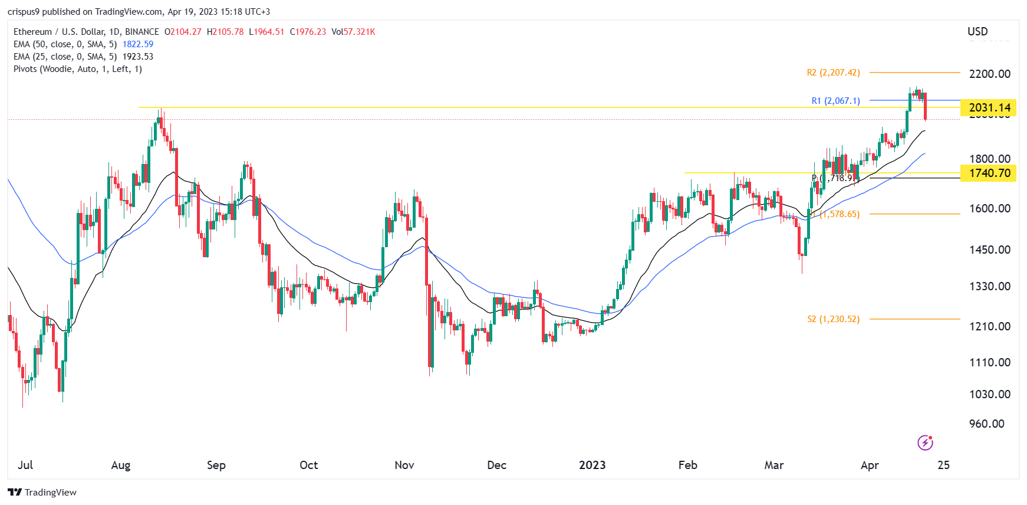Click the 1800.00 price axis value
The image size is (1027, 505).
990,159
